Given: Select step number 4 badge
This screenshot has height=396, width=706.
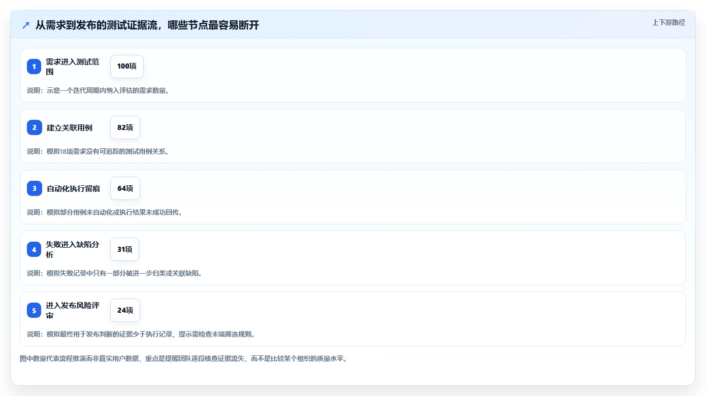Looking at the screenshot, I should [x=34, y=249].
